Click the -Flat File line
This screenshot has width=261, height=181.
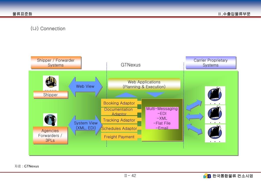pos(162,123)
